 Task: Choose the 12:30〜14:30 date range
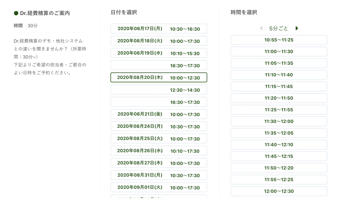159,90
